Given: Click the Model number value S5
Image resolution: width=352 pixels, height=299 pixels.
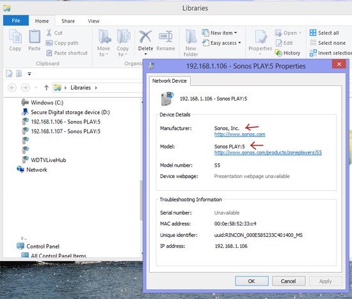Looking at the screenshot, I should [217, 165].
